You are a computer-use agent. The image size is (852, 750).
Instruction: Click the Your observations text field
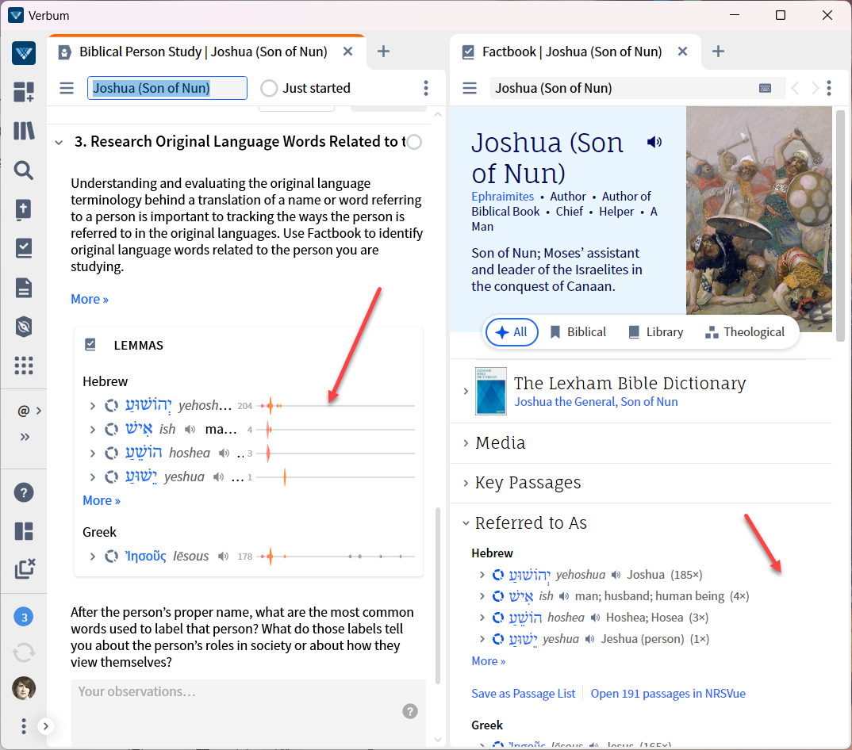(248, 711)
